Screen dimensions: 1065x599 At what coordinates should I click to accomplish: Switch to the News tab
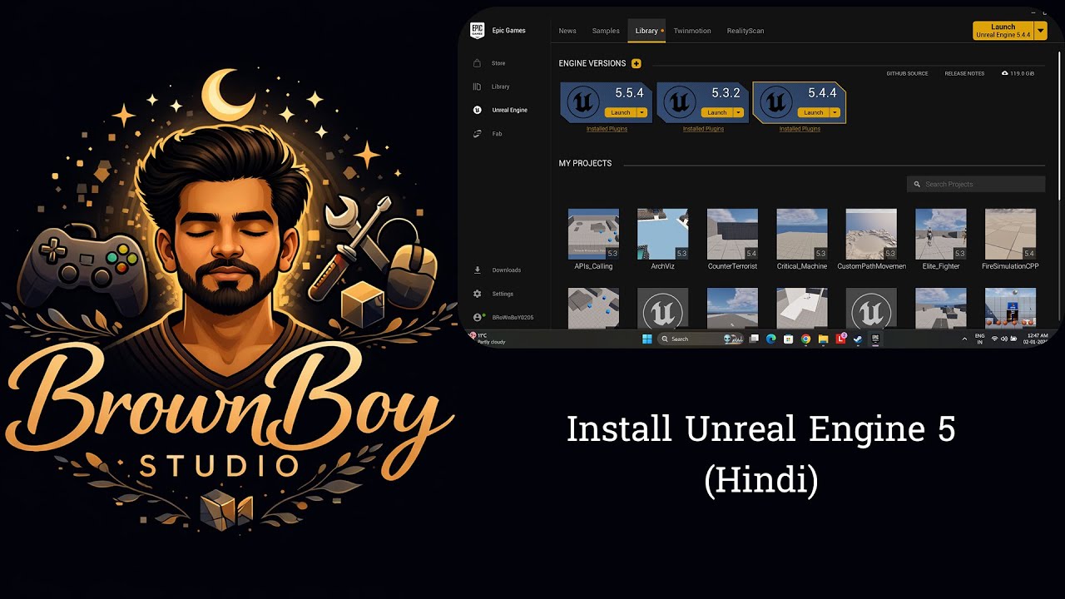567,31
